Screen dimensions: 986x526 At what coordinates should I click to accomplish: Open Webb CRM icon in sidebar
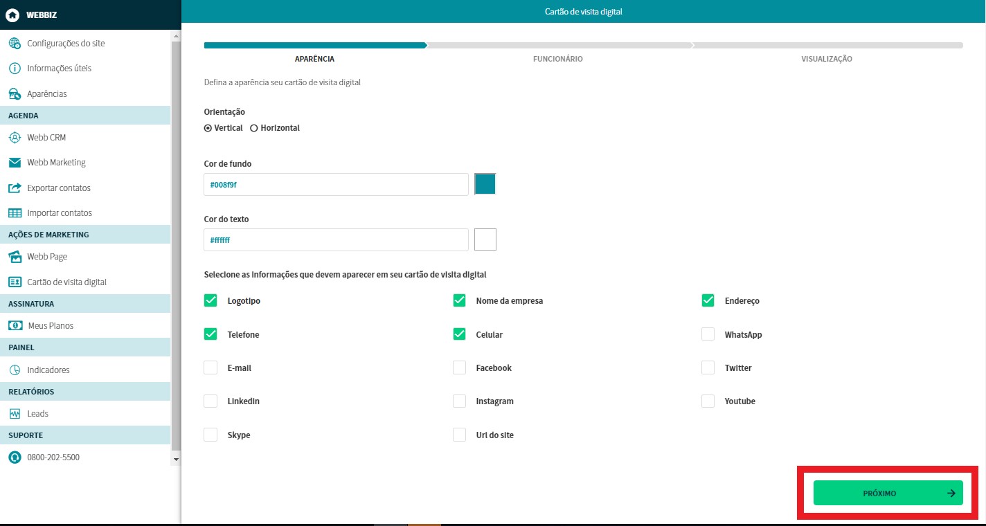coord(15,138)
